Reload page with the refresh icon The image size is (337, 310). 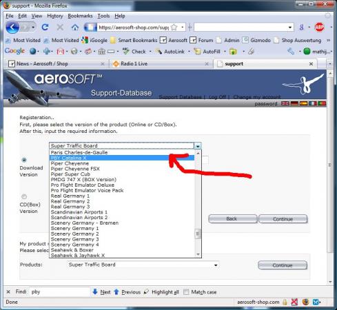click(45, 28)
